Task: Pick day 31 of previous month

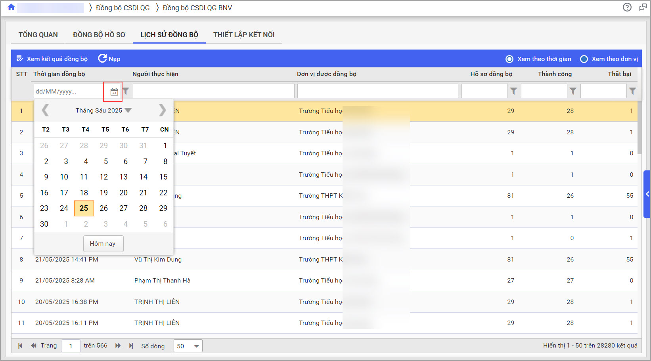Action: [x=144, y=146]
